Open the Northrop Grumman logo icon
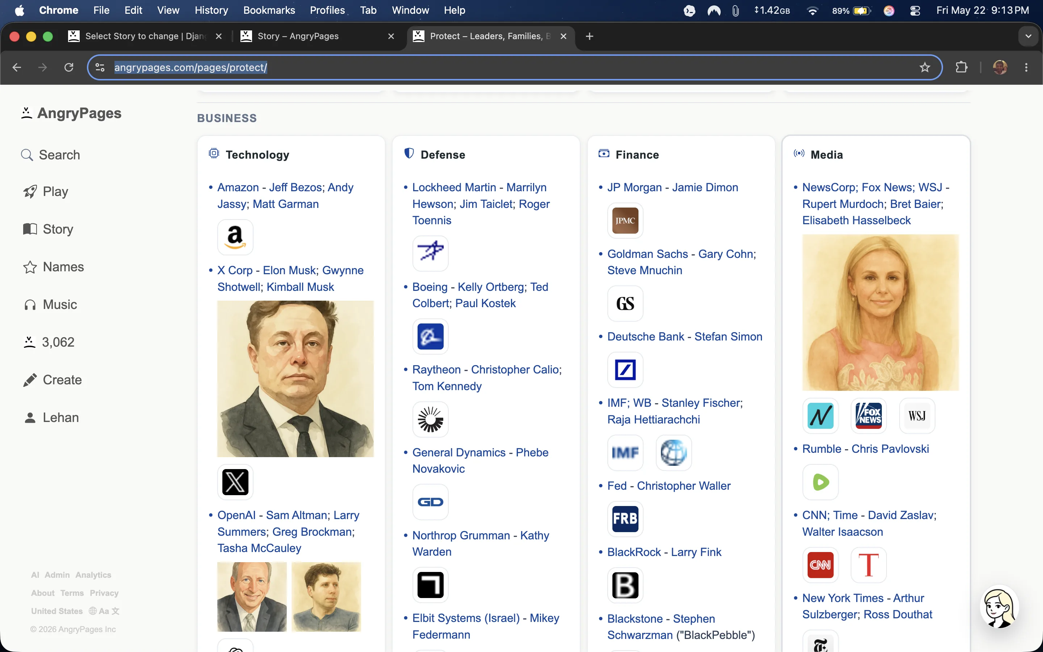This screenshot has width=1043, height=652. [x=430, y=585]
